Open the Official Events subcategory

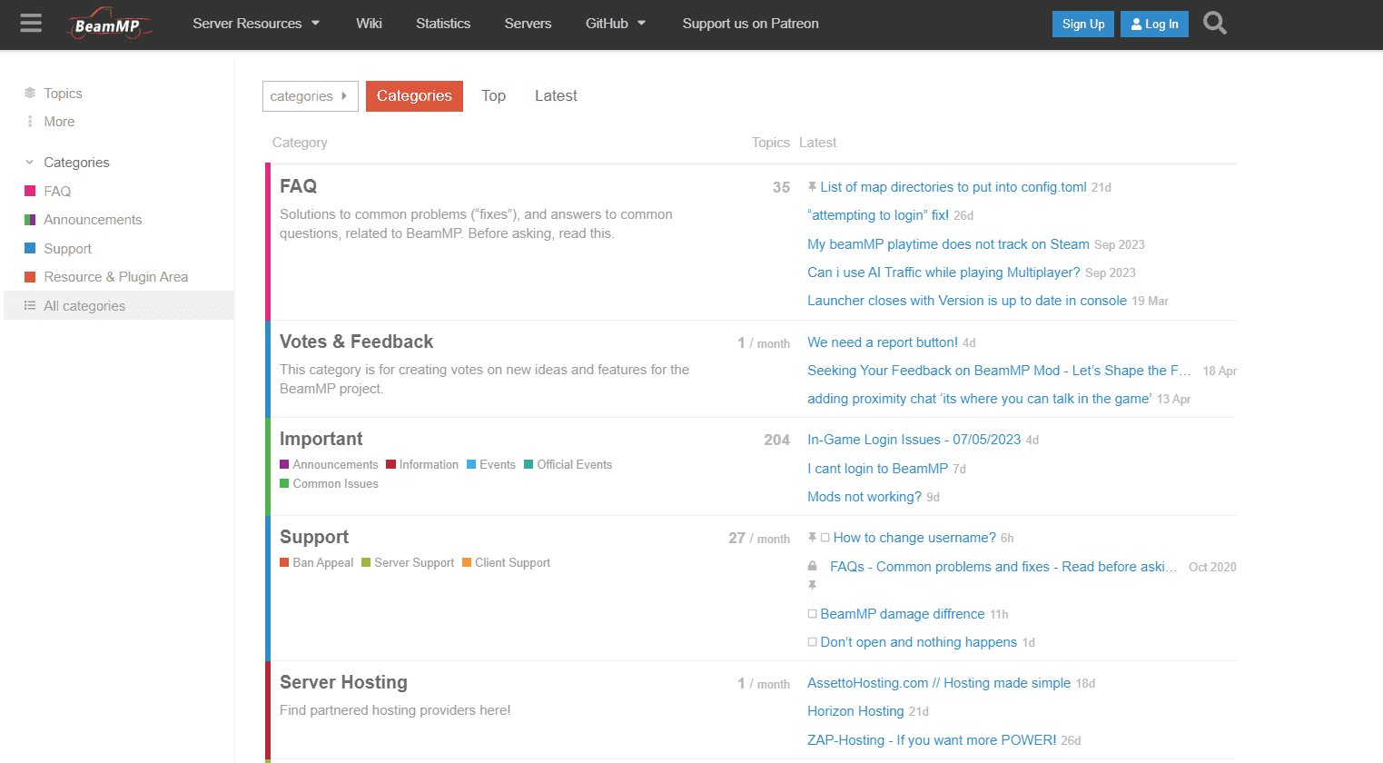(x=568, y=465)
